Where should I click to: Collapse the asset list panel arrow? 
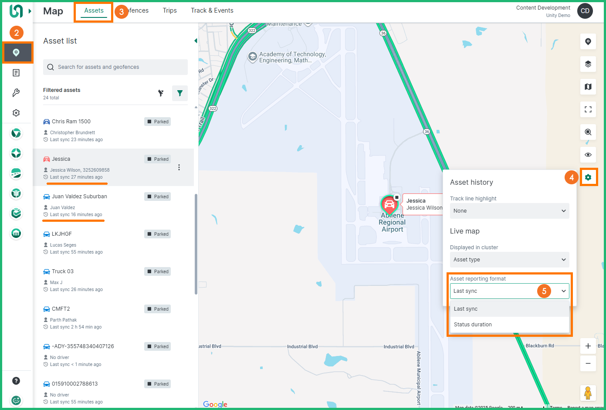(x=196, y=41)
